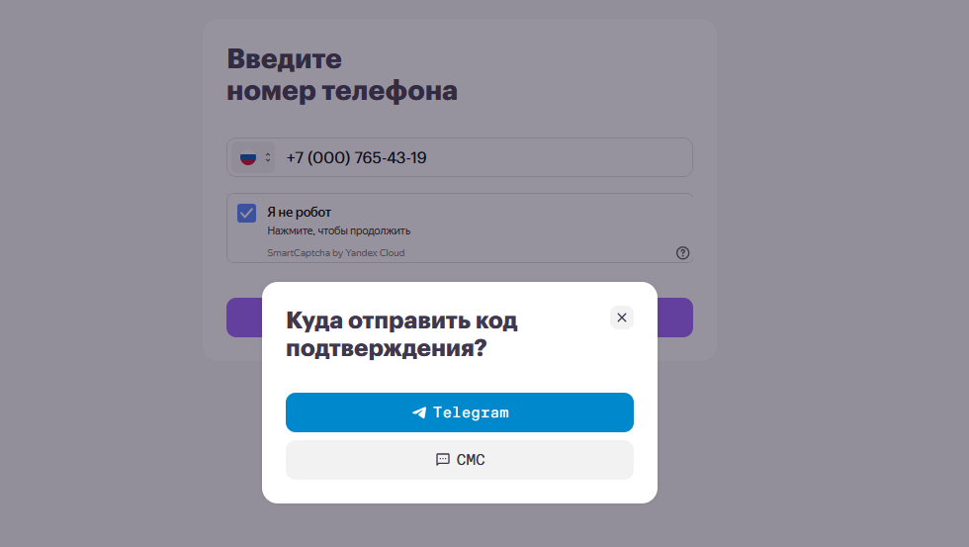Expand the country code selector arrows
Screen dimensions: 969x547
point(267,158)
